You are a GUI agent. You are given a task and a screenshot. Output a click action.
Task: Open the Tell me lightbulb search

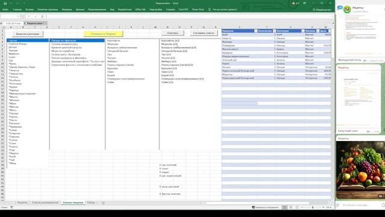tap(209, 10)
